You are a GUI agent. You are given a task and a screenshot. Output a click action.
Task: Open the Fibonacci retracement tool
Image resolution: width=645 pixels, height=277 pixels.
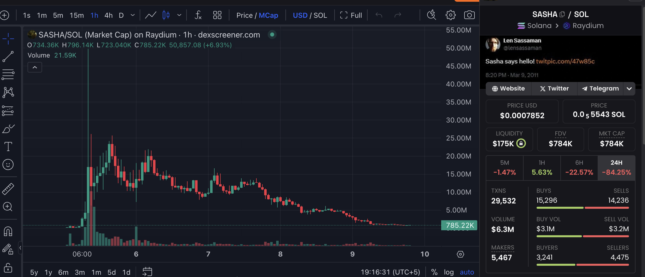8,74
